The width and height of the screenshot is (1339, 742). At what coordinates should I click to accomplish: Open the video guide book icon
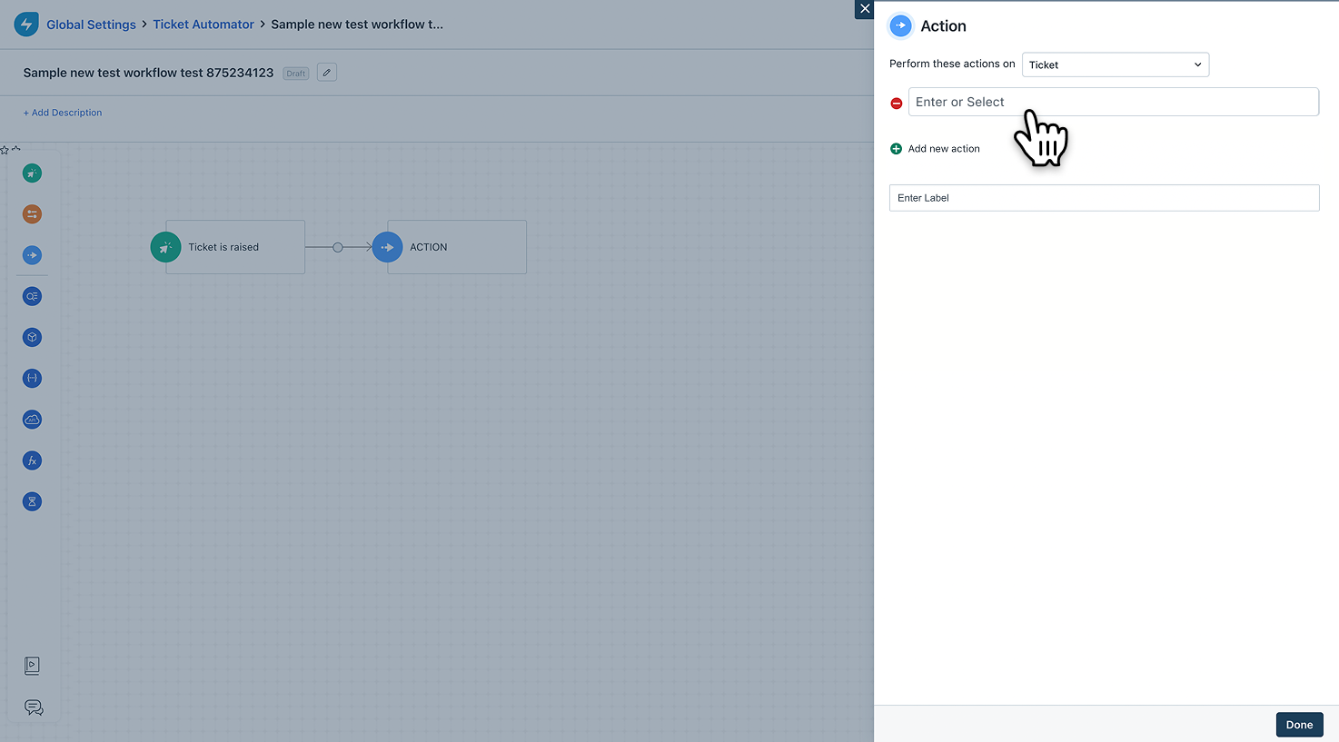pos(32,666)
